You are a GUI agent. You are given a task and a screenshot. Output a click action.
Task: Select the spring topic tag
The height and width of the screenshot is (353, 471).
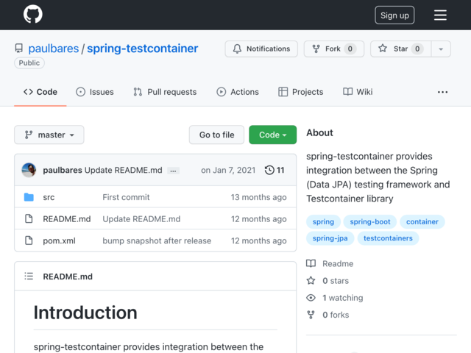(323, 221)
